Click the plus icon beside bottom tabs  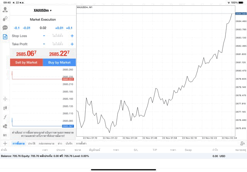pyautogui.click(x=5, y=143)
